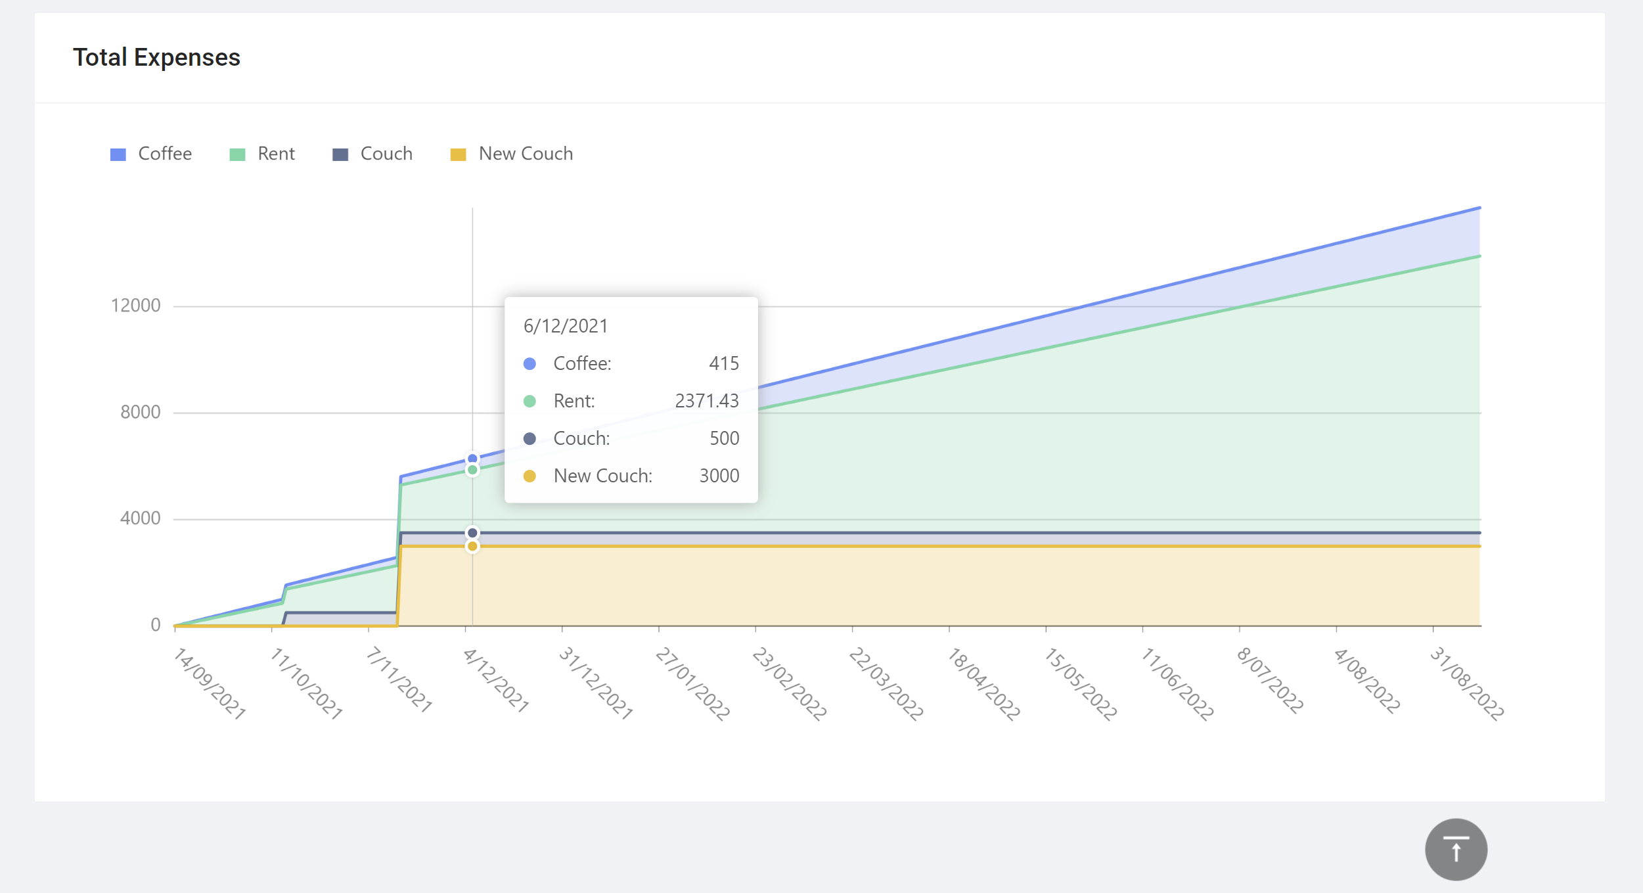Image resolution: width=1643 pixels, height=893 pixels.
Task: Click the New Couch 3000 tooltip row
Action: coord(631,476)
